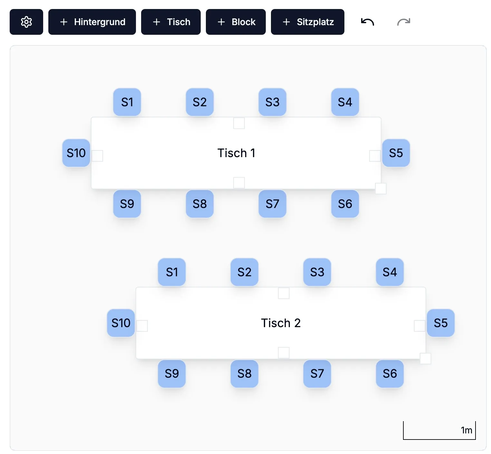Select seat S6 of Tisch 2

[x=390, y=374]
